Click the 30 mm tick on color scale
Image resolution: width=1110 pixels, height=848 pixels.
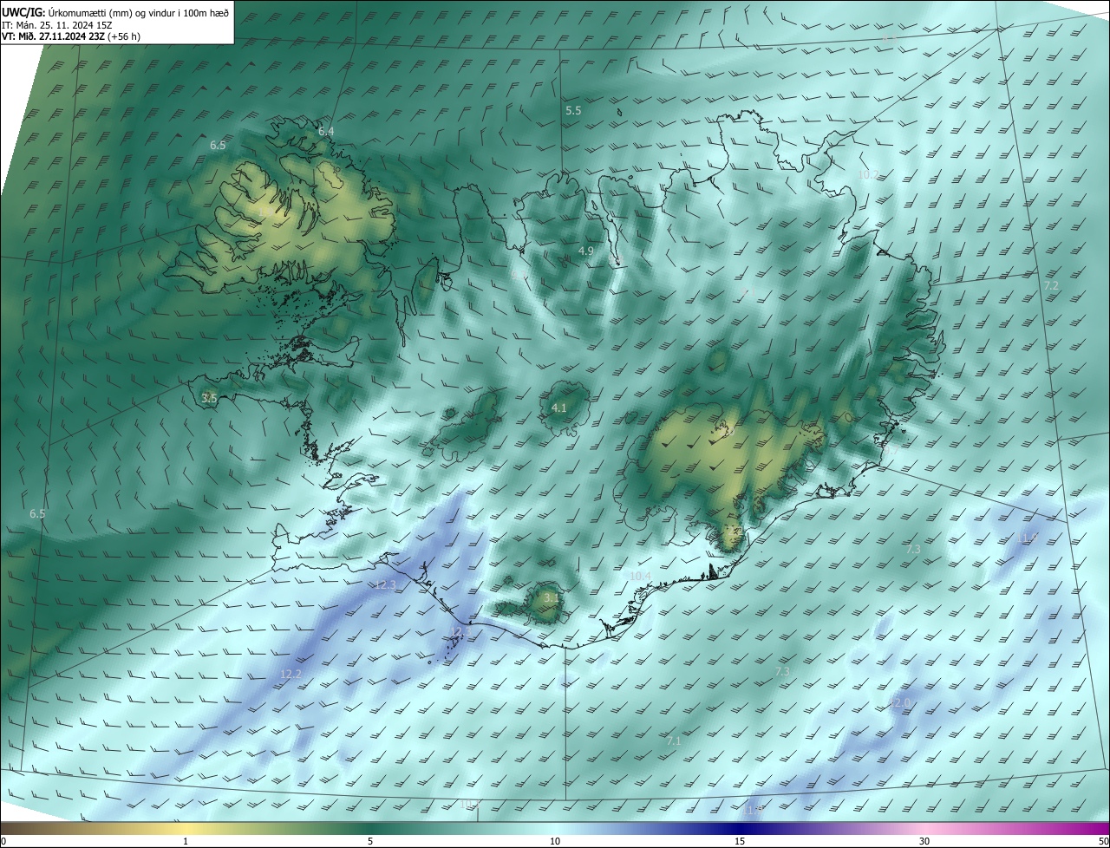pyautogui.click(x=924, y=841)
